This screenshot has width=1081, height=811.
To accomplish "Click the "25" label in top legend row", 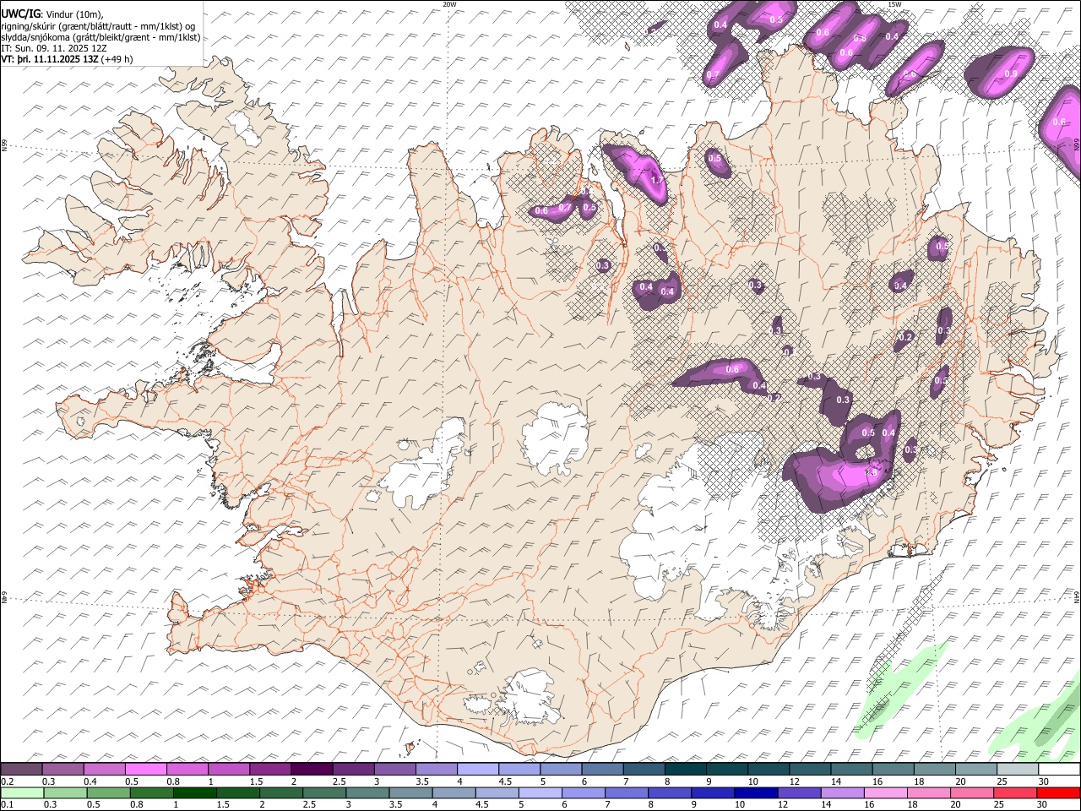I will coord(1002,781).
